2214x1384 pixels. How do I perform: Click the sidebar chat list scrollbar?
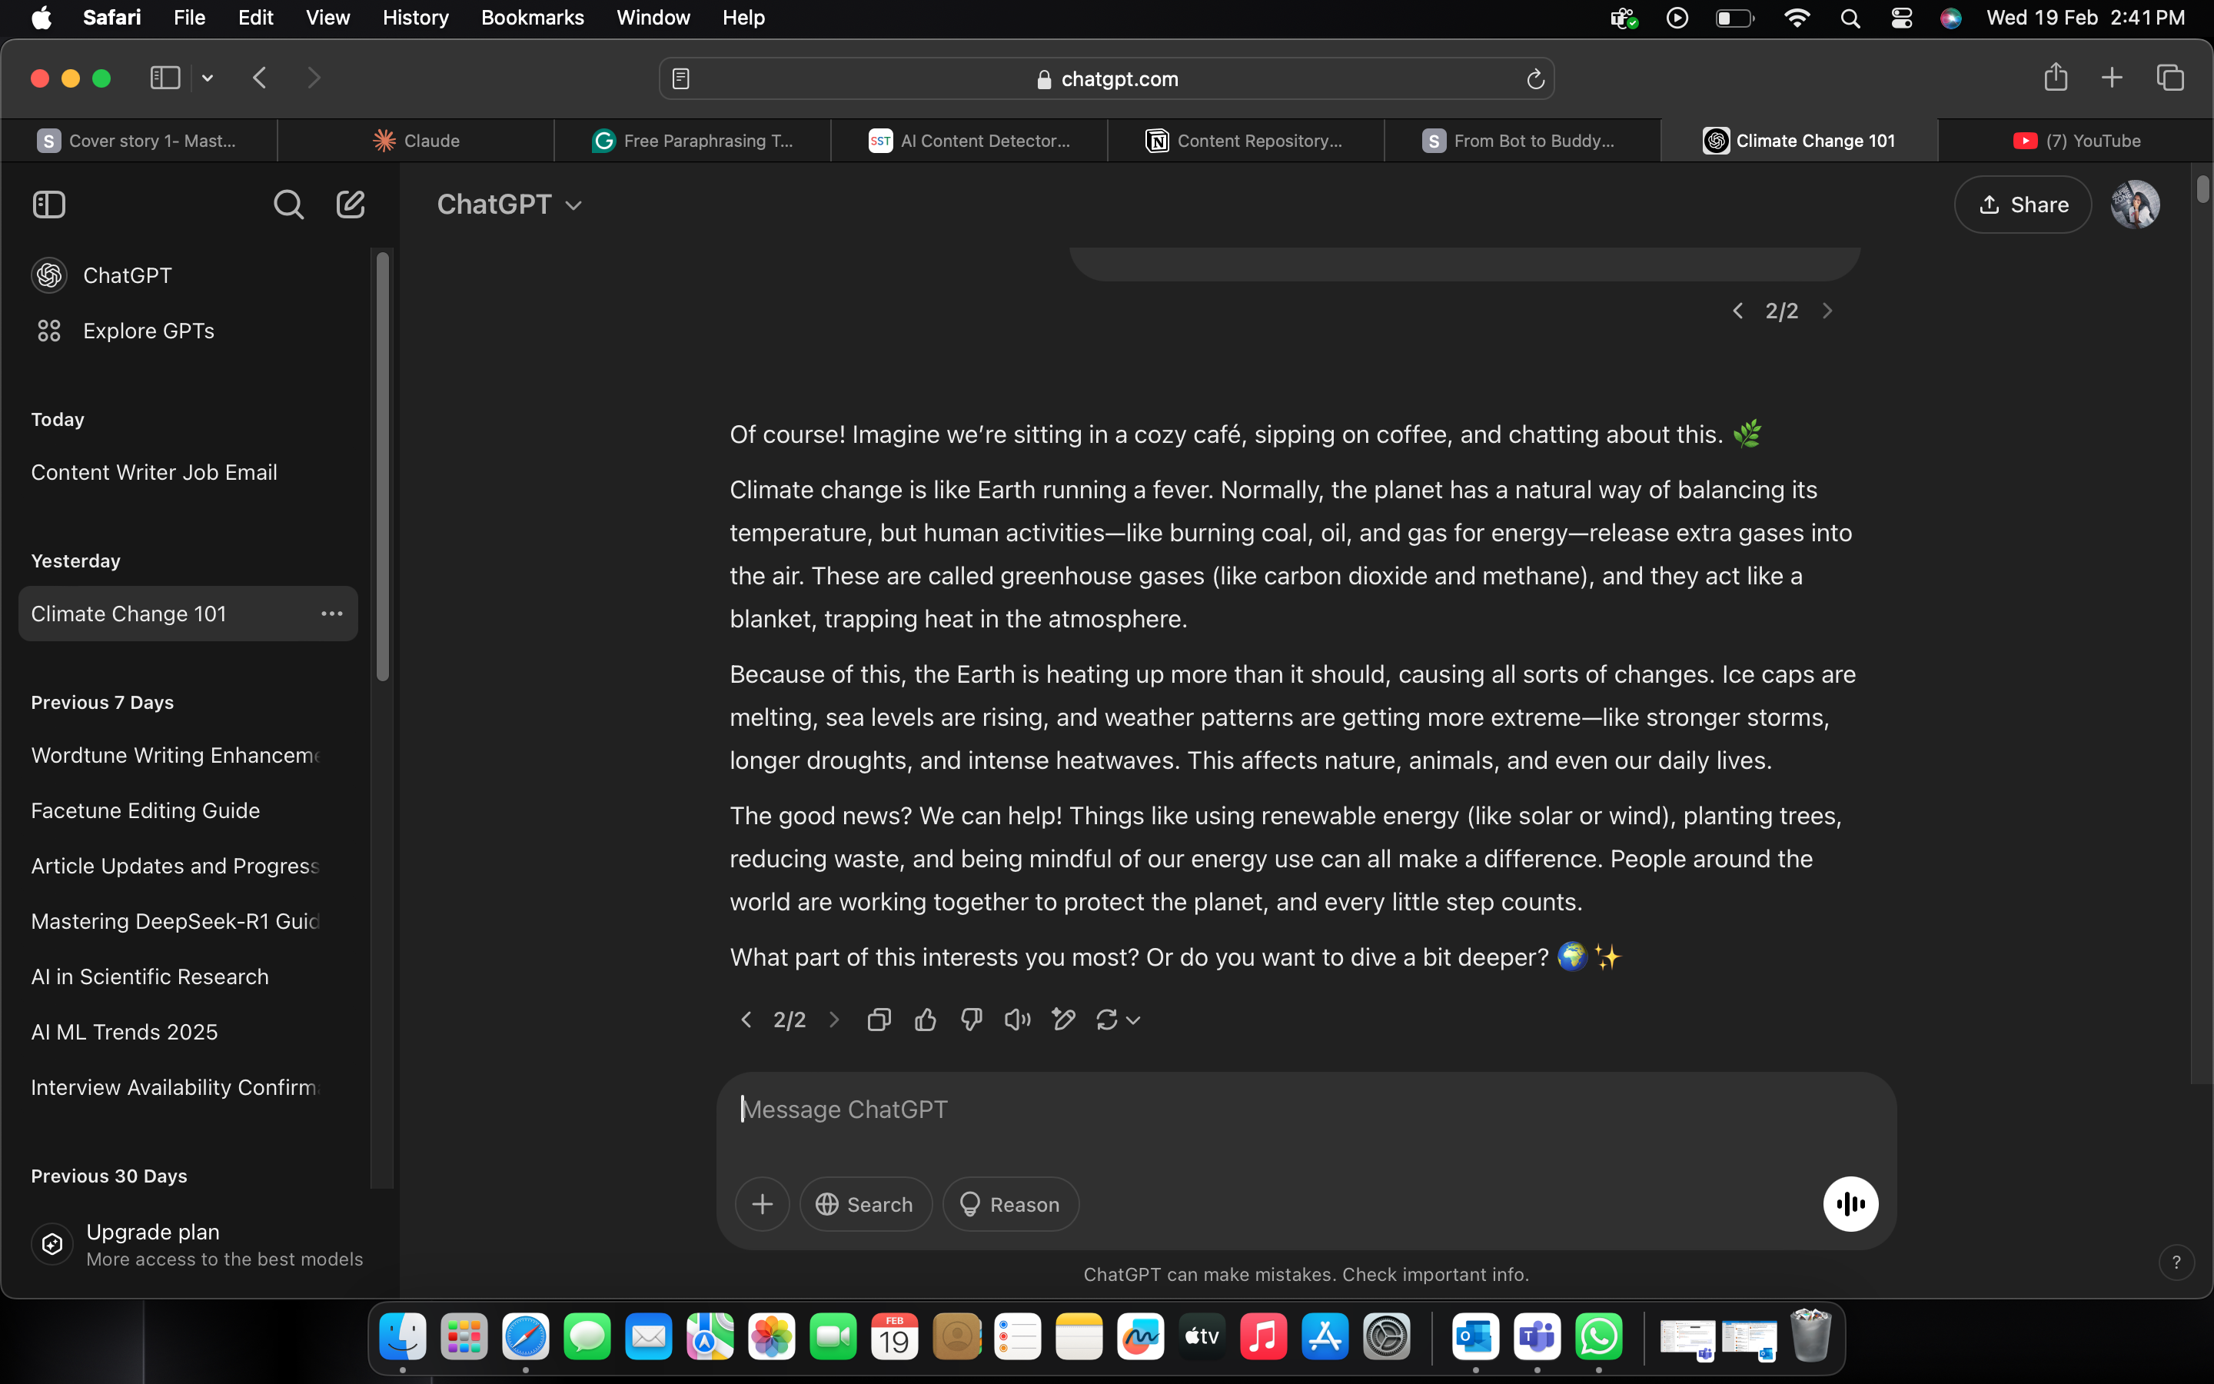[382, 466]
